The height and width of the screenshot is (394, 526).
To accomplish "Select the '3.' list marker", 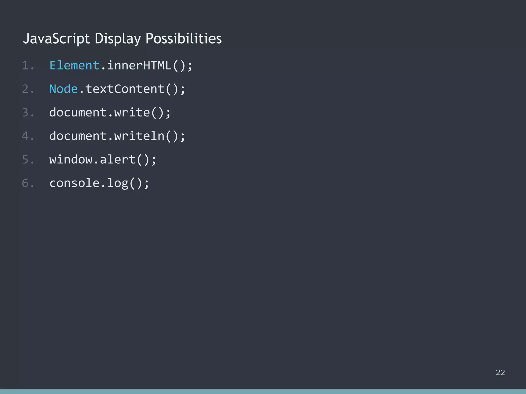I will tap(28, 112).
